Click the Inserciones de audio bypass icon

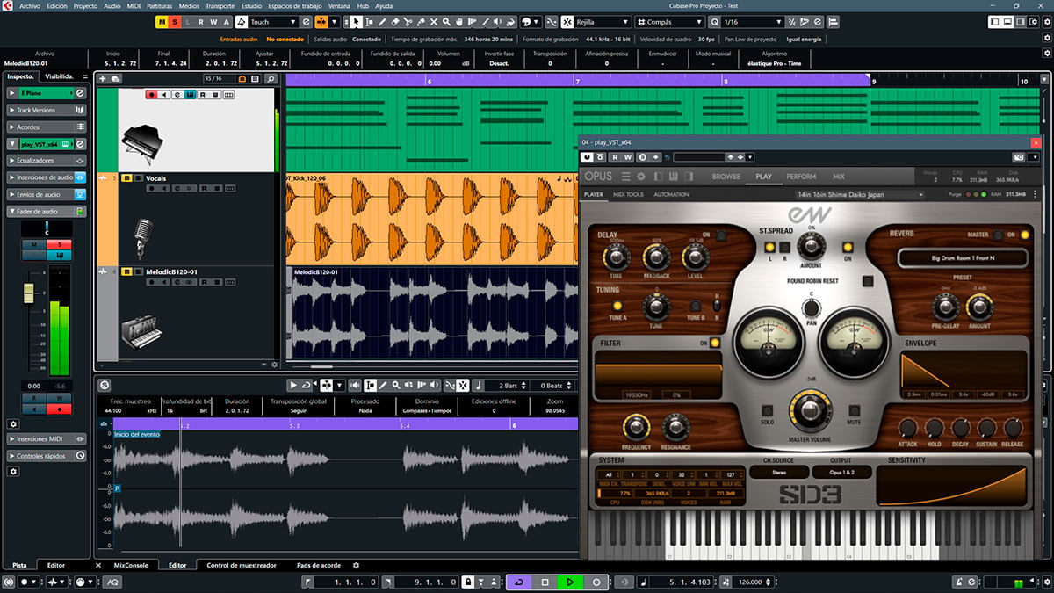[80, 177]
